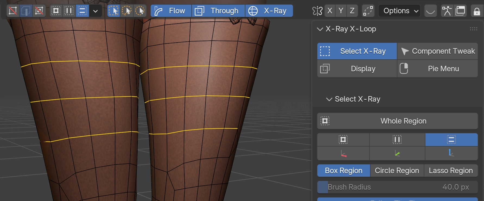This screenshot has width=484, height=201.
Task: Click the Whole Region button
Action: tap(397, 121)
